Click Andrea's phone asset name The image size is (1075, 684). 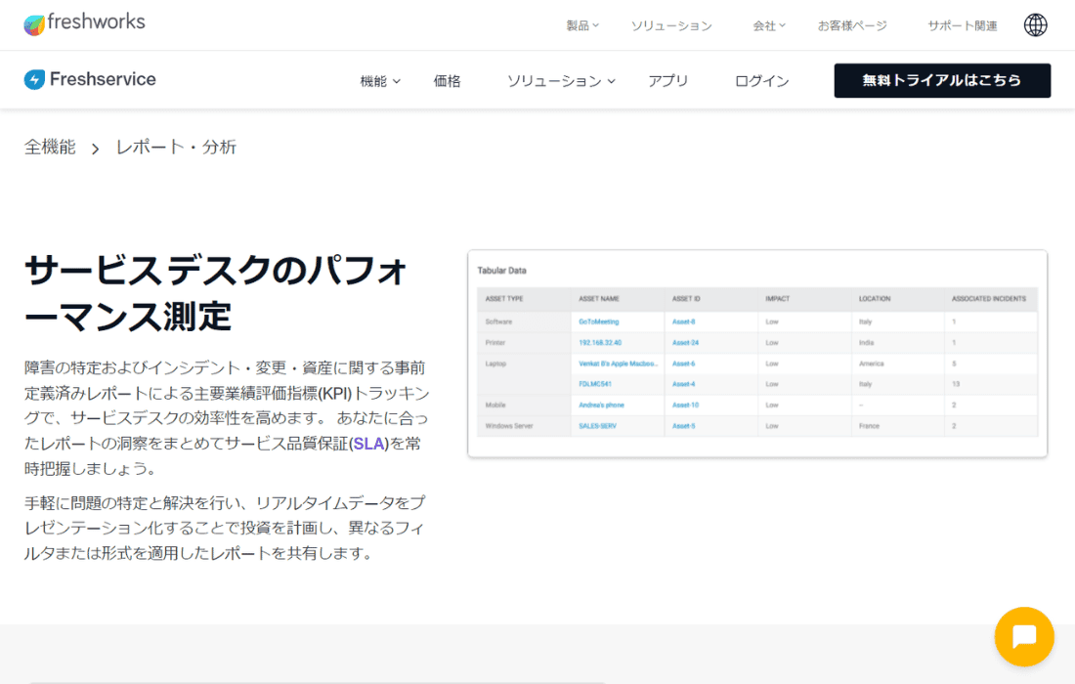point(601,406)
